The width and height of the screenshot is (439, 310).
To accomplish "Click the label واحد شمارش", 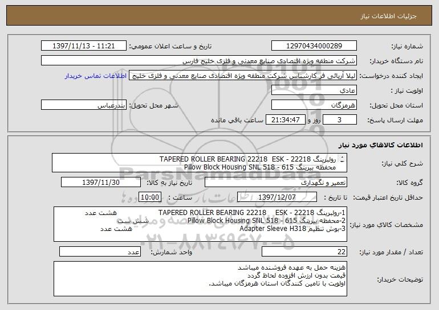I will pyautogui.click(x=172, y=253).
